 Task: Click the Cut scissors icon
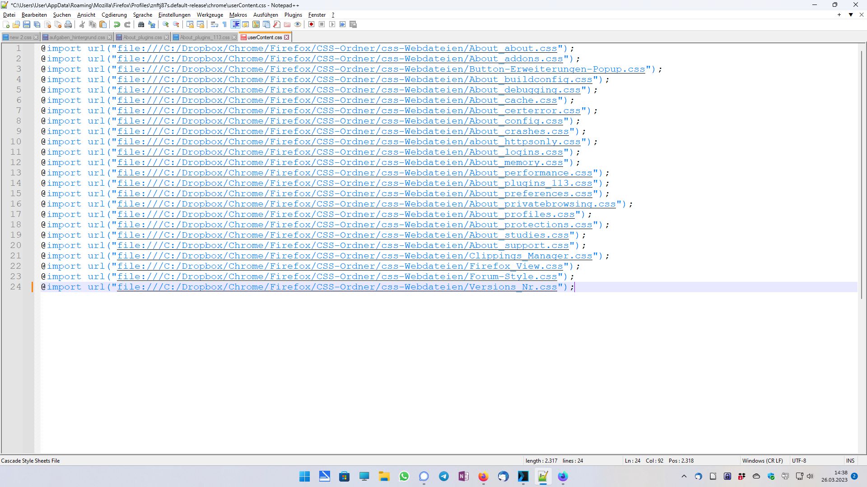(x=82, y=24)
